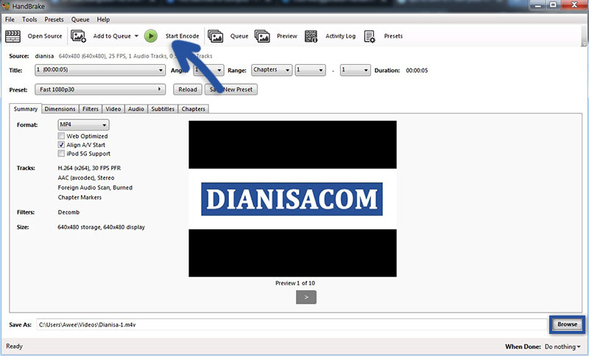Click the Open Source film clapper icon

coord(13,36)
